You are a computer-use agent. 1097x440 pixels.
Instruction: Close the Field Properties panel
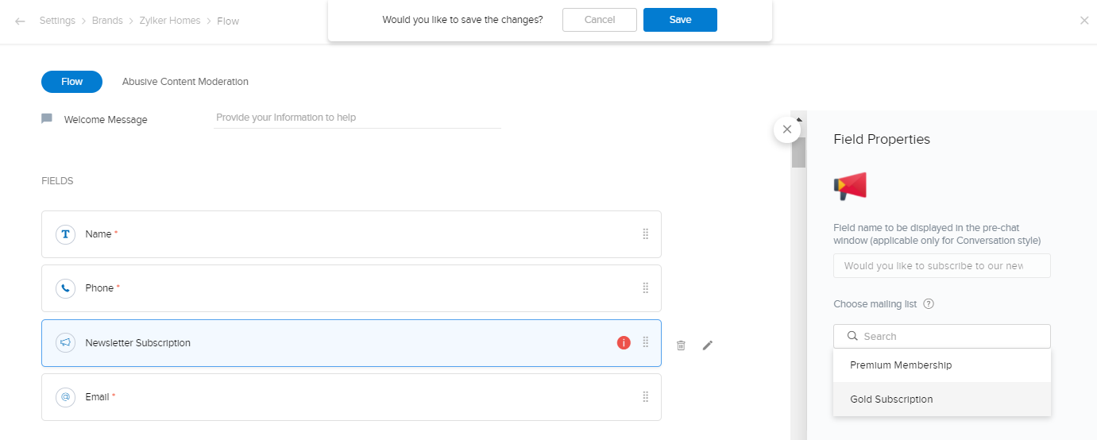pyautogui.click(x=786, y=129)
